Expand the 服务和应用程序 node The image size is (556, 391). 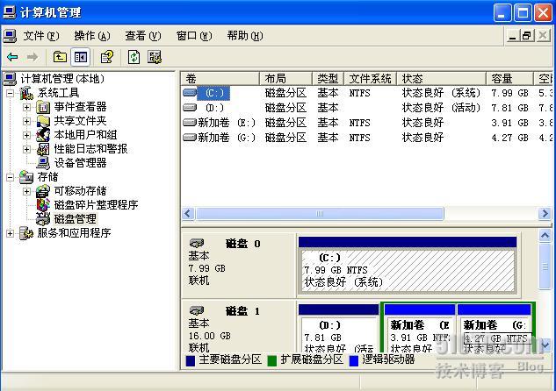[x=11, y=233]
